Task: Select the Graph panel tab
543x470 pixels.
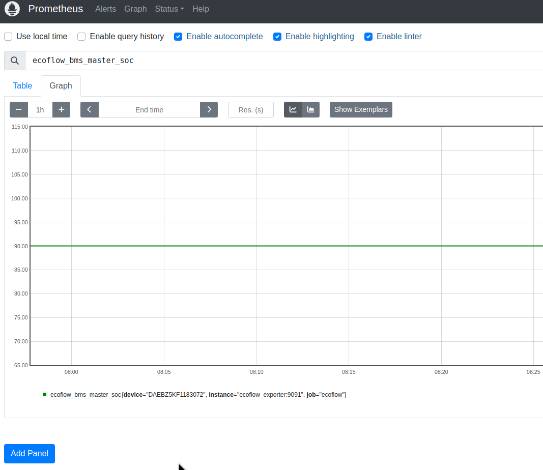Action: click(61, 86)
